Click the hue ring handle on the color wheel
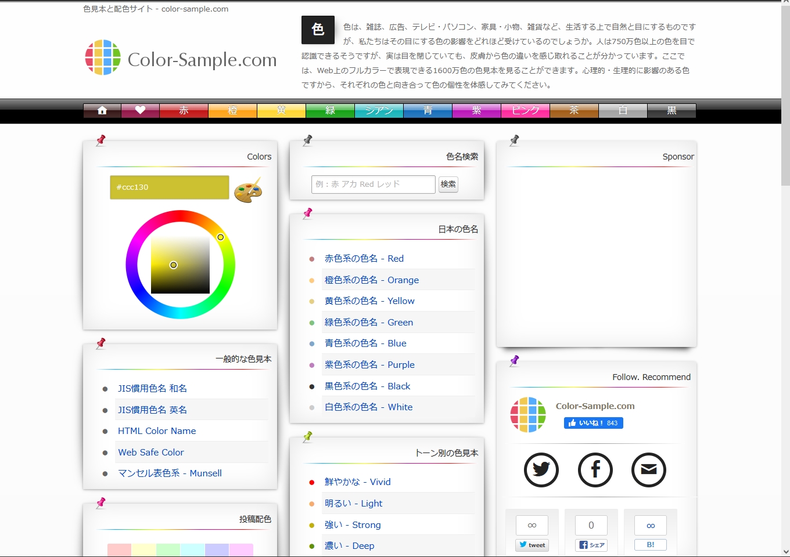 (x=221, y=237)
